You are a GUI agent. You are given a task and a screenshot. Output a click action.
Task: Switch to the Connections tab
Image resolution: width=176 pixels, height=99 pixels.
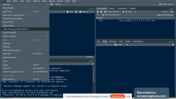point(122,9)
